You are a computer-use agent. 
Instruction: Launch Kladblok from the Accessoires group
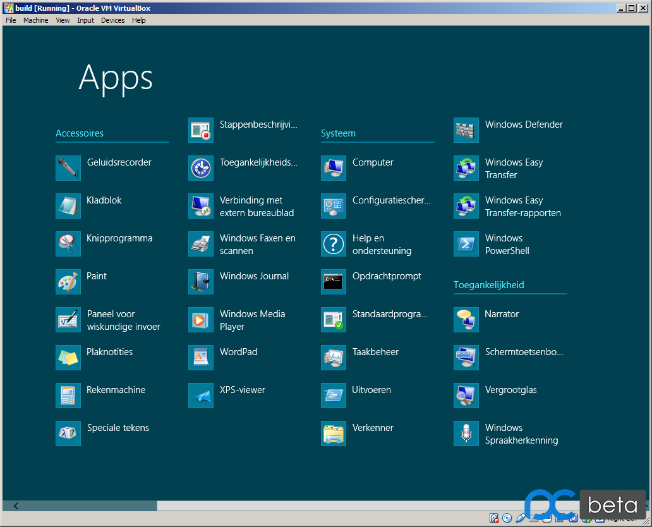pyautogui.click(x=68, y=206)
